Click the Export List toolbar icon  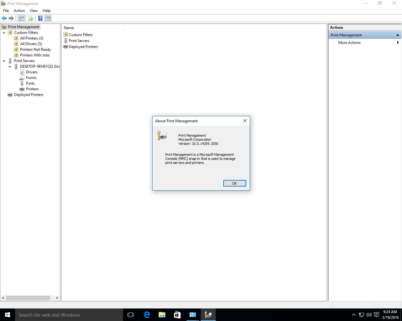click(31, 18)
